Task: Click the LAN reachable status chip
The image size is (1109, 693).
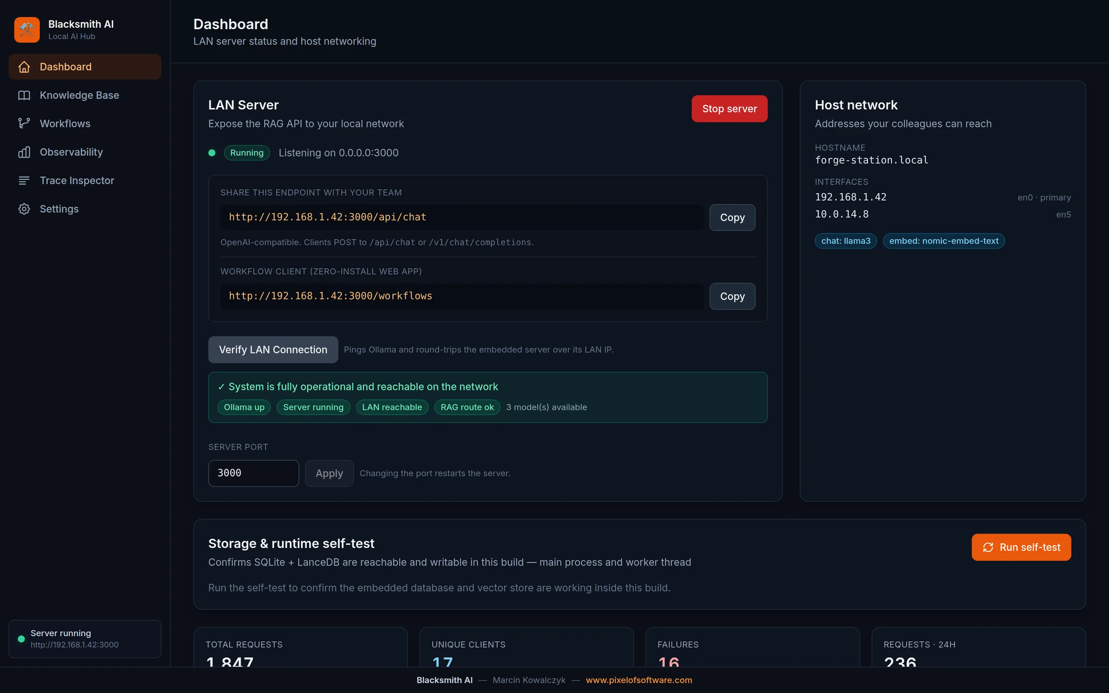Action: pos(392,407)
